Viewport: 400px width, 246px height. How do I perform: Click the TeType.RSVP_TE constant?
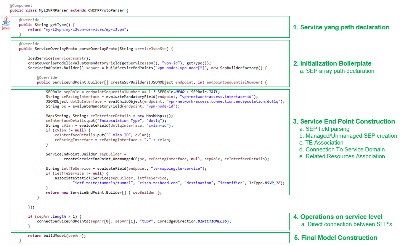[x=265, y=183]
